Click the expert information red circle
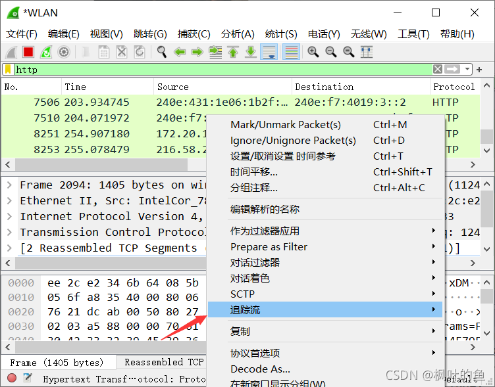The image size is (495, 387). (12, 378)
